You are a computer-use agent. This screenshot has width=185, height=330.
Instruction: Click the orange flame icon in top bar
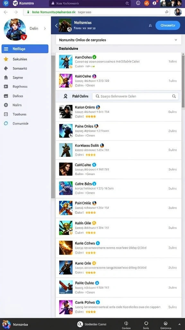tap(146, 3)
